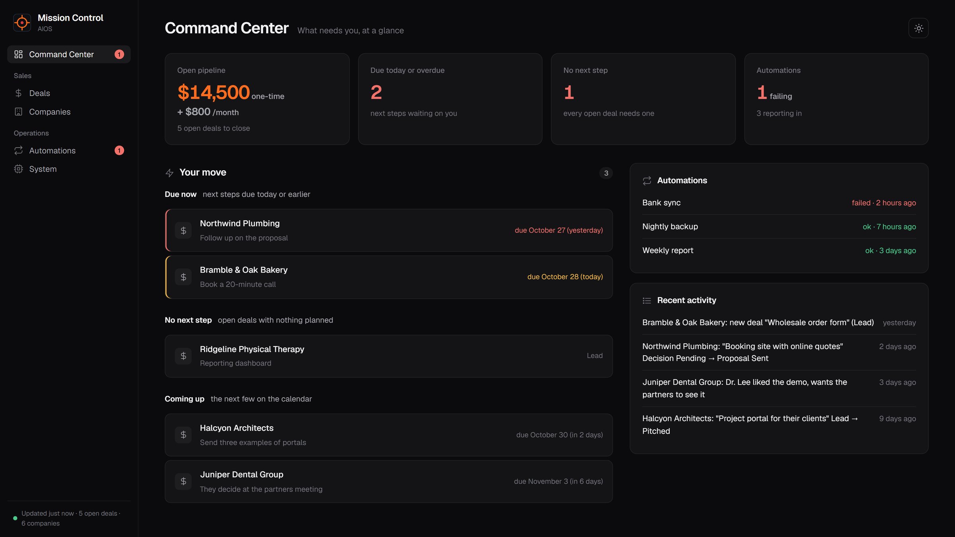Screen dimensions: 955x537
Task: Open the Command Center sidebar item
Action: click(x=69, y=54)
